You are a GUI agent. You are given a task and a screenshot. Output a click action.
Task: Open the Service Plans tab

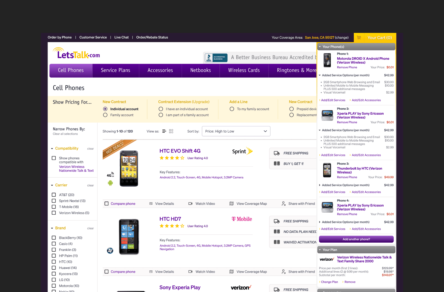tap(116, 70)
